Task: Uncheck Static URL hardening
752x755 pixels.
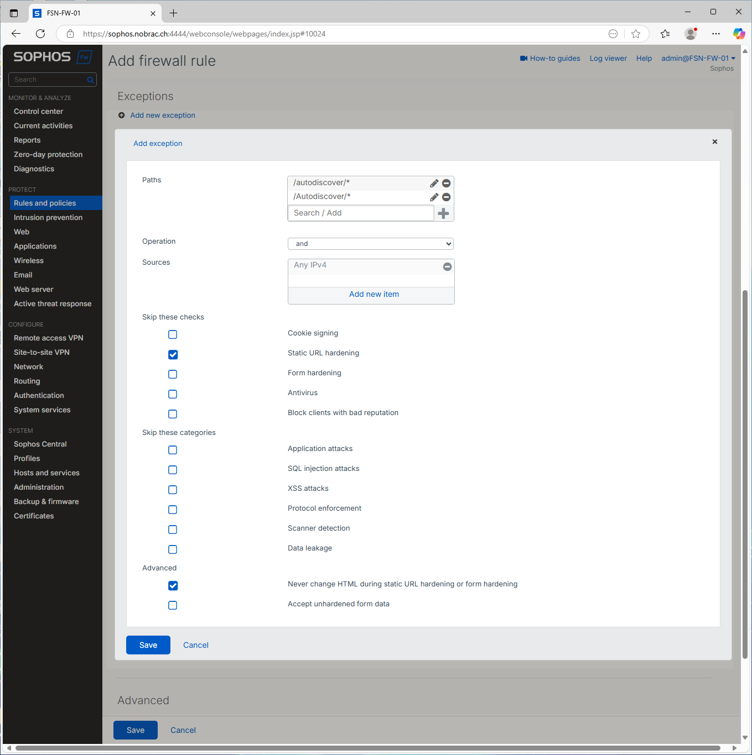Action: tap(173, 354)
